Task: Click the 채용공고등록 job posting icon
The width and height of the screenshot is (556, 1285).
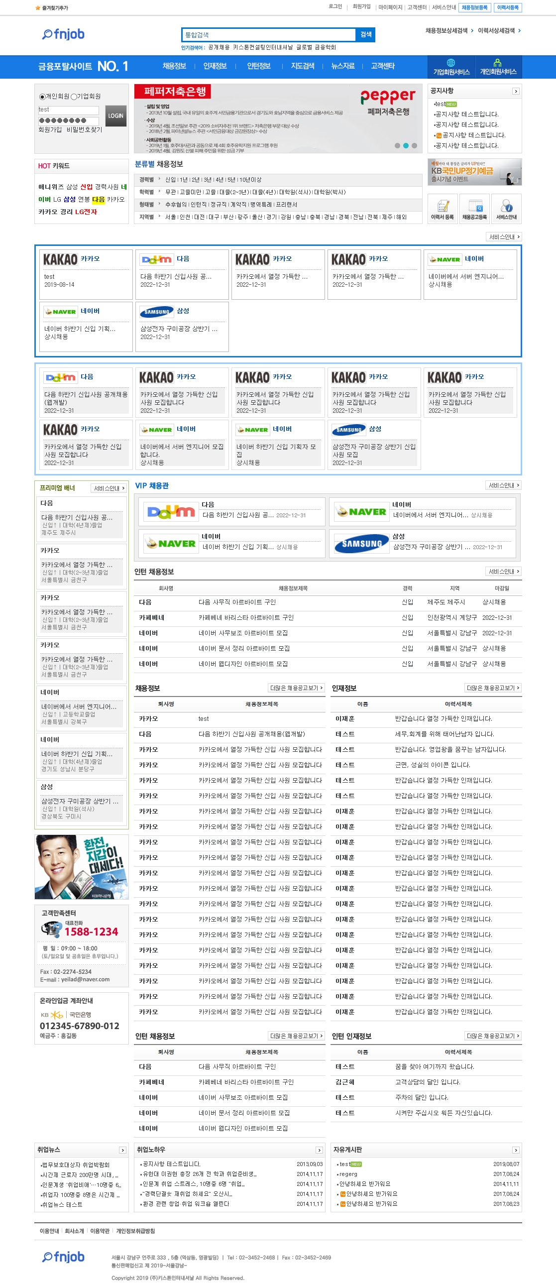Action: coord(474,209)
